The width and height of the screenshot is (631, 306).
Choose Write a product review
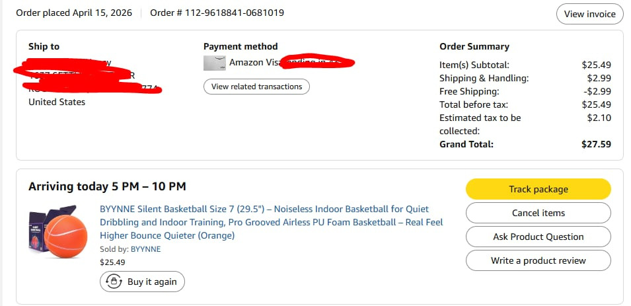pyautogui.click(x=538, y=260)
